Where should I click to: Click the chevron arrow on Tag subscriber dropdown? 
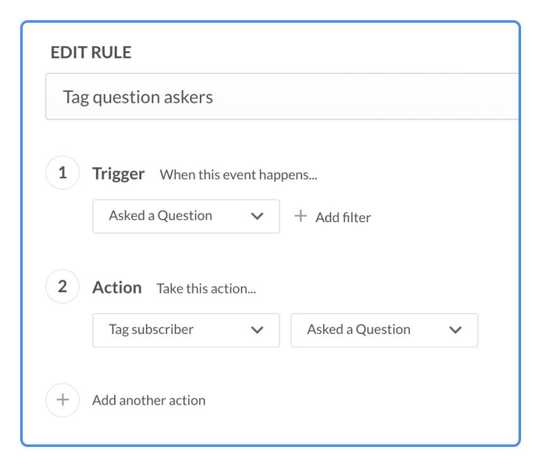pos(257,330)
